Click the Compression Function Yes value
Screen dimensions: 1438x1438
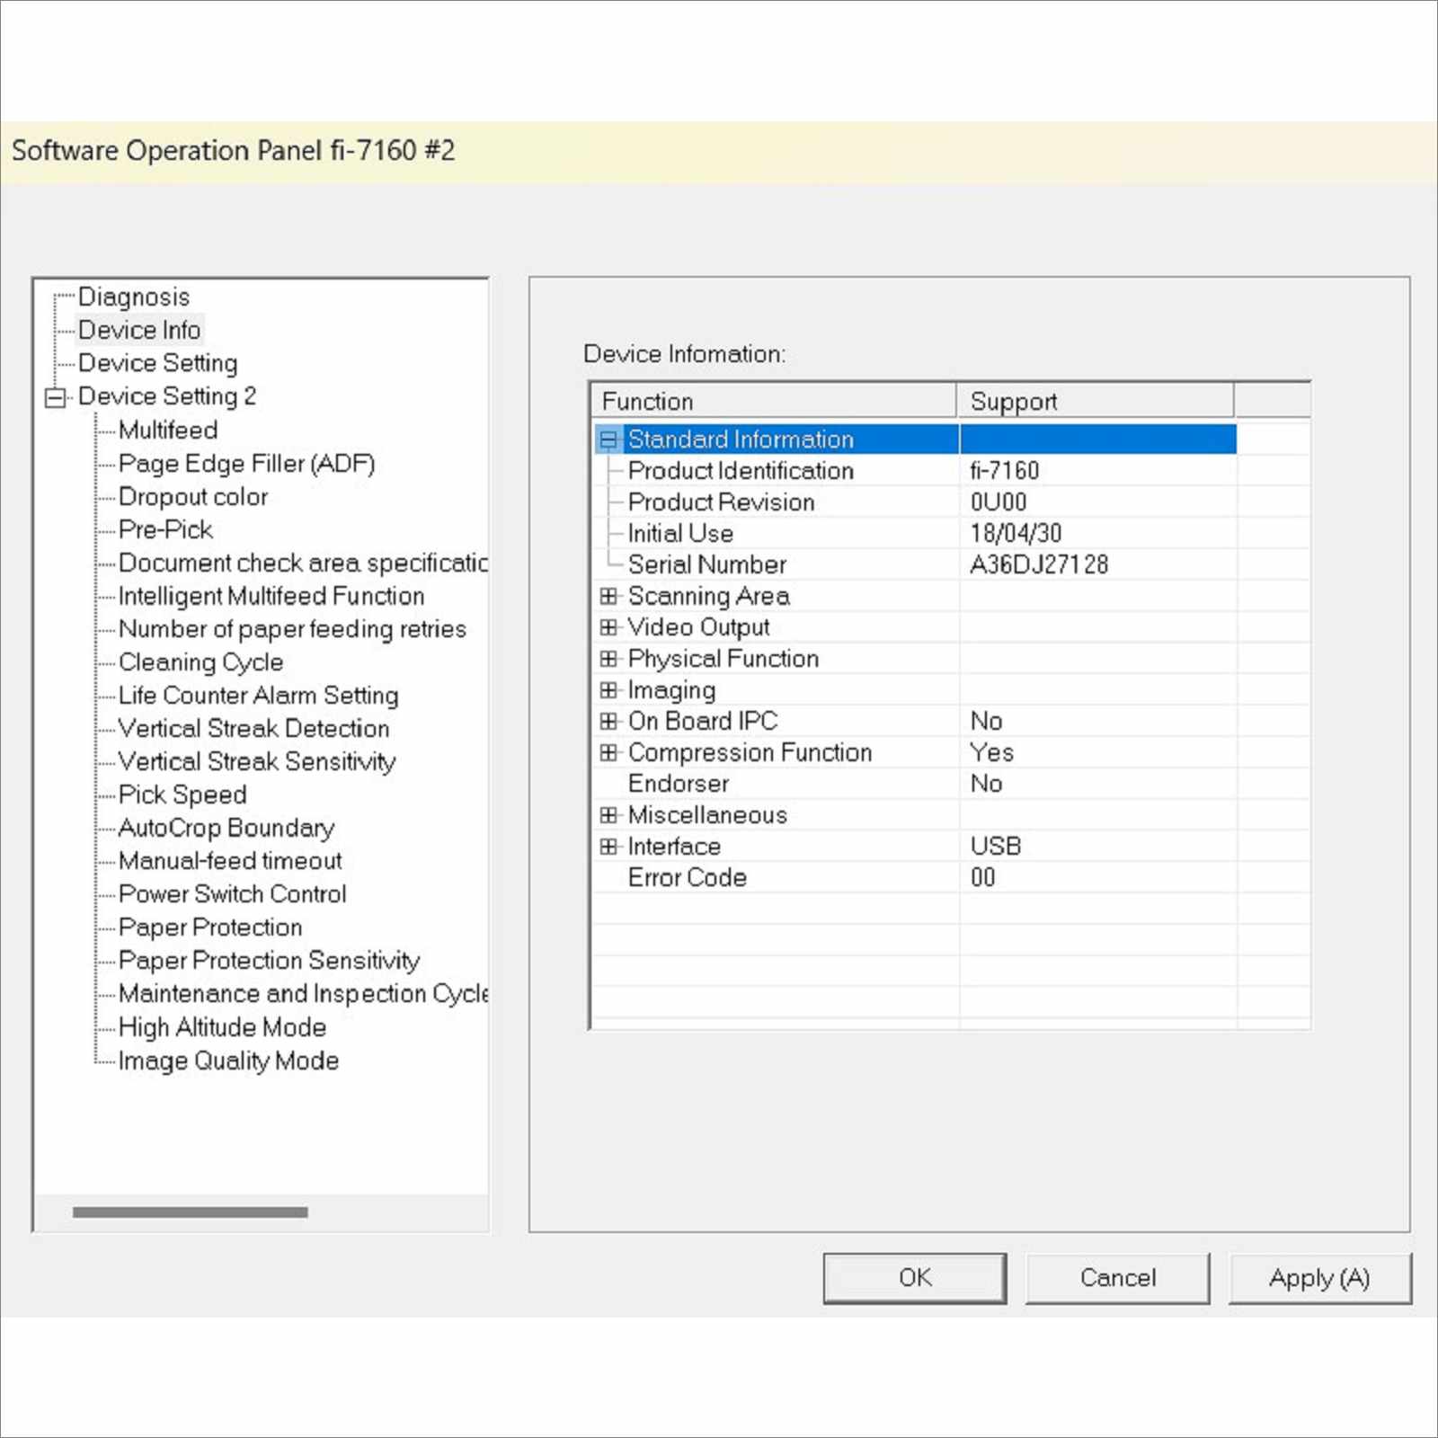click(x=992, y=752)
